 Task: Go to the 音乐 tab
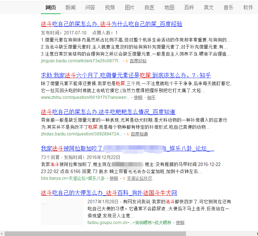click(x=228, y=7)
